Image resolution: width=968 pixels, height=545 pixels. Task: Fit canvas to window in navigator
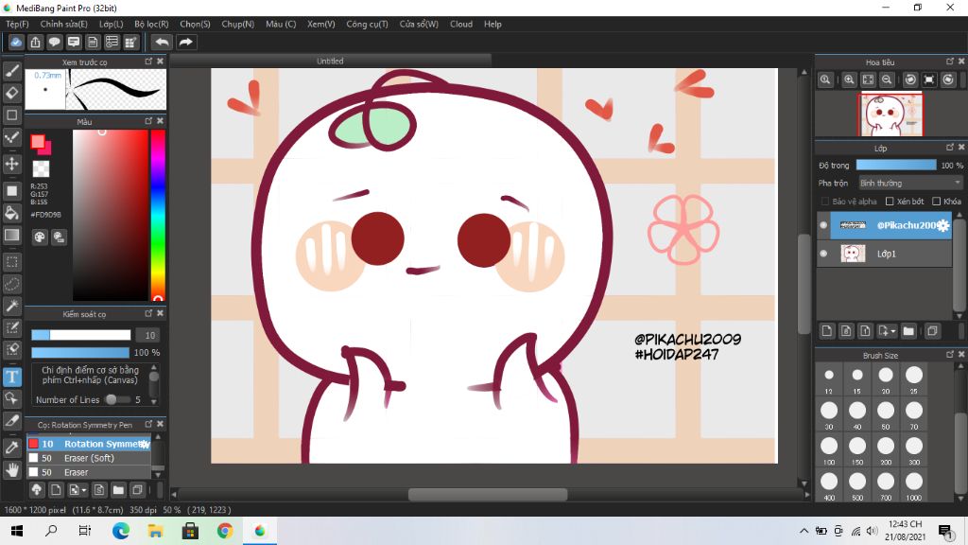click(868, 79)
